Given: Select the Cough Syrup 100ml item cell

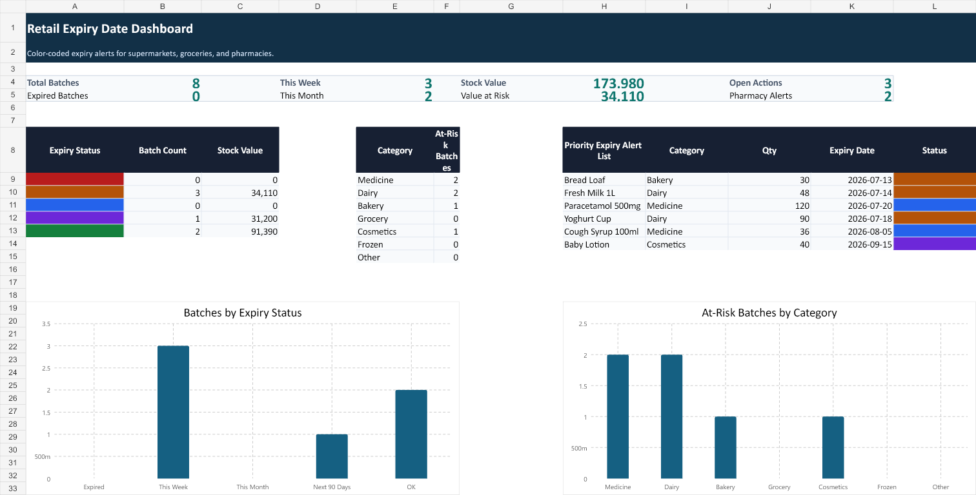Looking at the screenshot, I should pyautogui.click(x=604, y=231).
